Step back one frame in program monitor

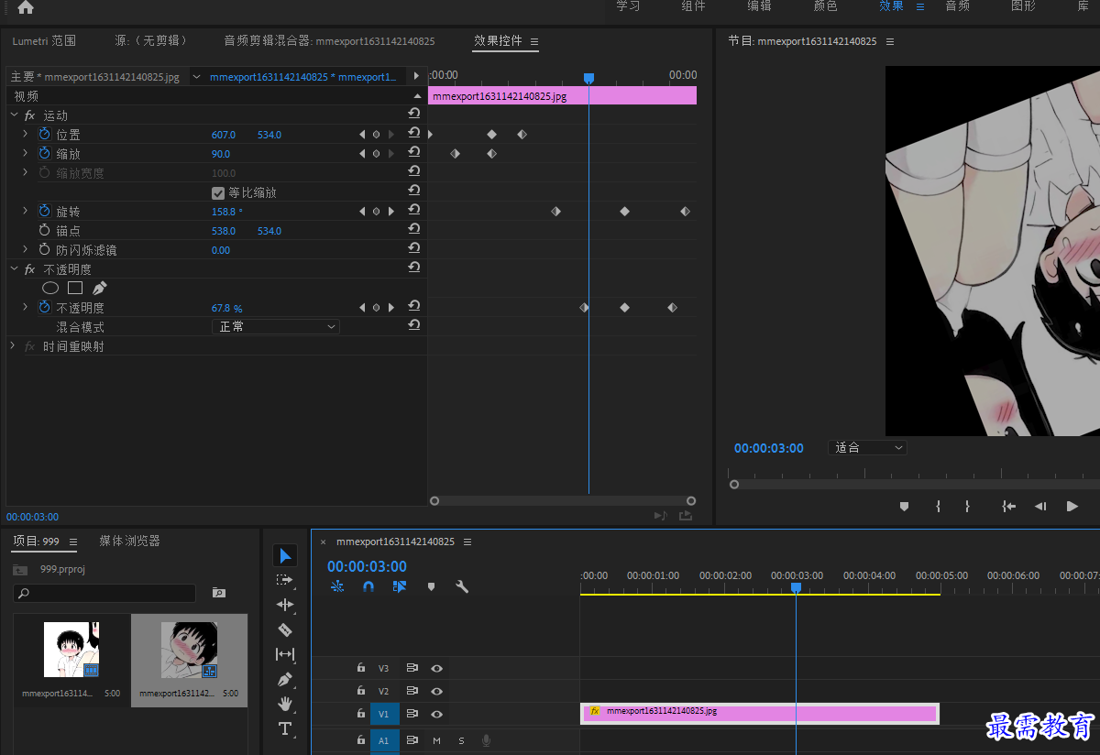click(x=1040, y=506)
